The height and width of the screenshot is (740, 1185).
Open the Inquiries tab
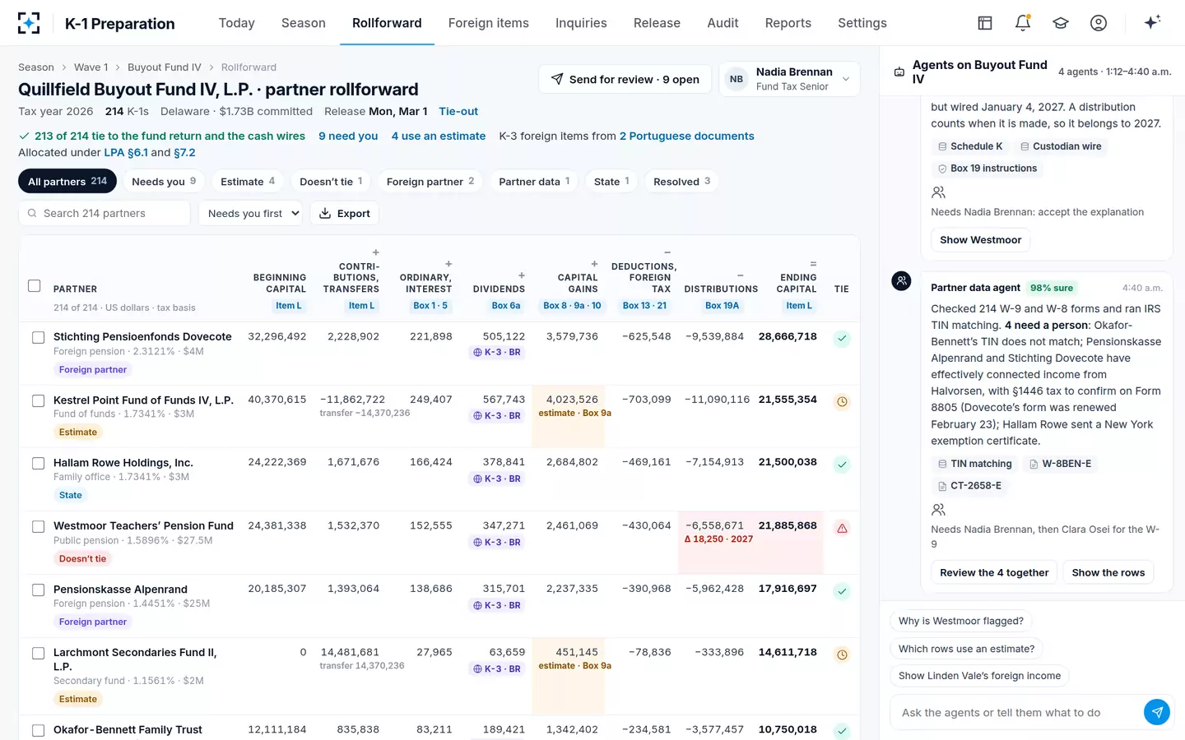(x=581, y=23)
